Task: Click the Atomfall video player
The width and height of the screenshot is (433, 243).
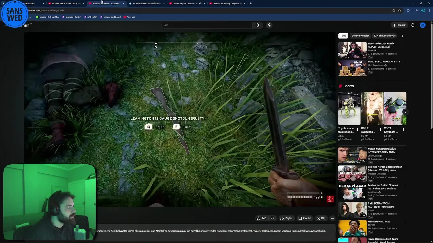Action: [x=180, y=119]
